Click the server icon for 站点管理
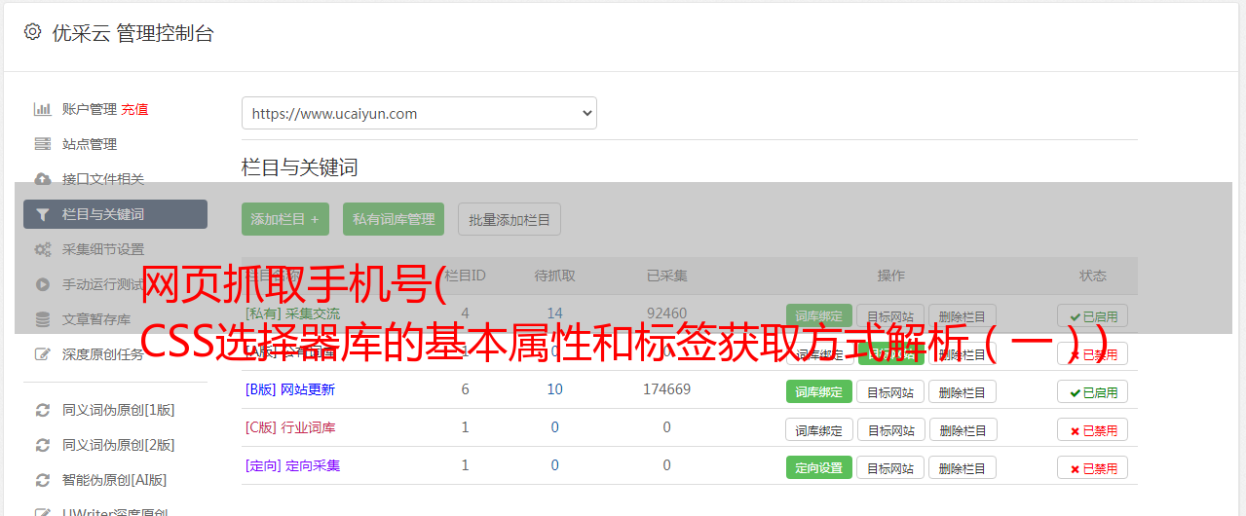 click(x=43, y=144)
